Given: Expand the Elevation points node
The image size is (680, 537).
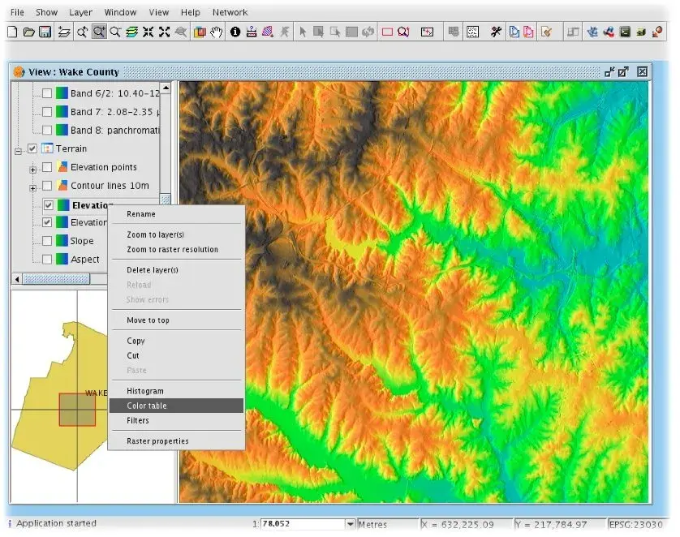Looking at the screenshot, I should [32, 167].
